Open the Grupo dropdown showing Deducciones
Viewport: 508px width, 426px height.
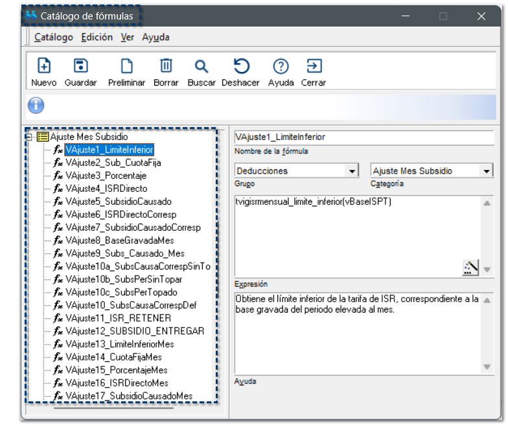[x=352, y=171]
